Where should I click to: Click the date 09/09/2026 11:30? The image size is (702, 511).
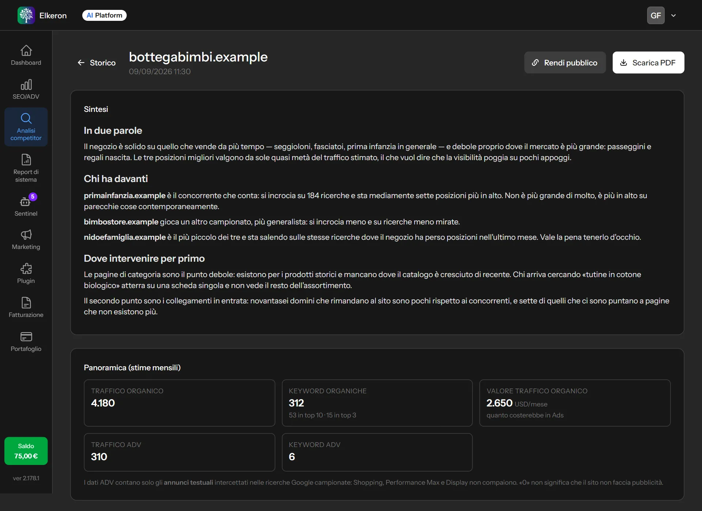160,72
